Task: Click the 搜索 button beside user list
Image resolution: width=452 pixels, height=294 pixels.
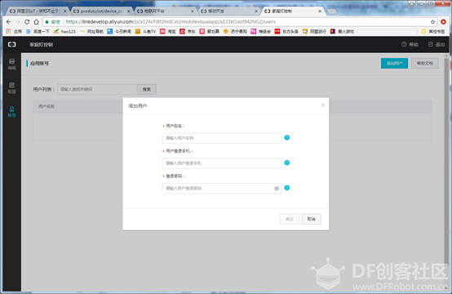Action: click(147, 89)
